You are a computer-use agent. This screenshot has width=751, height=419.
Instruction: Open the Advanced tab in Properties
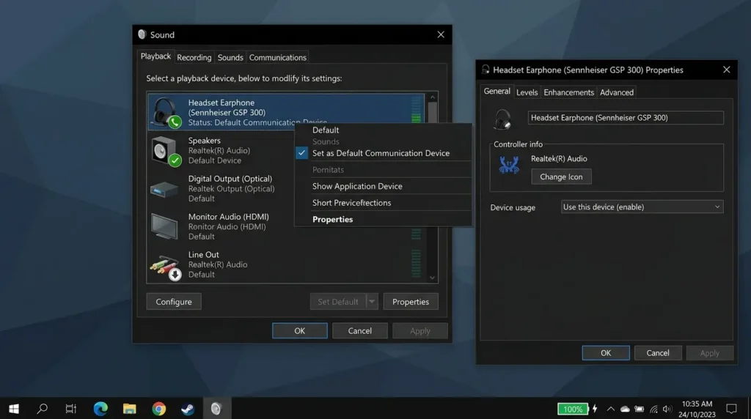616,92
